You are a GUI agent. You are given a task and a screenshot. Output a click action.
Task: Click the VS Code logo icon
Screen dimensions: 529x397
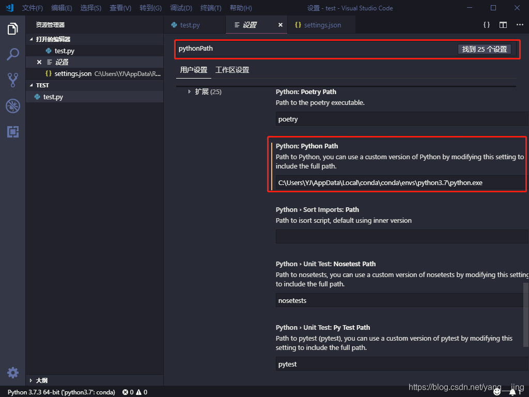pos(9,8)
